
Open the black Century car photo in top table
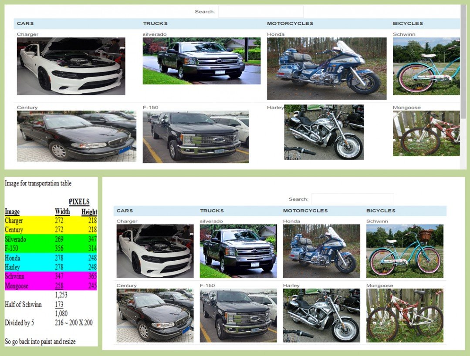pos(76,136)
